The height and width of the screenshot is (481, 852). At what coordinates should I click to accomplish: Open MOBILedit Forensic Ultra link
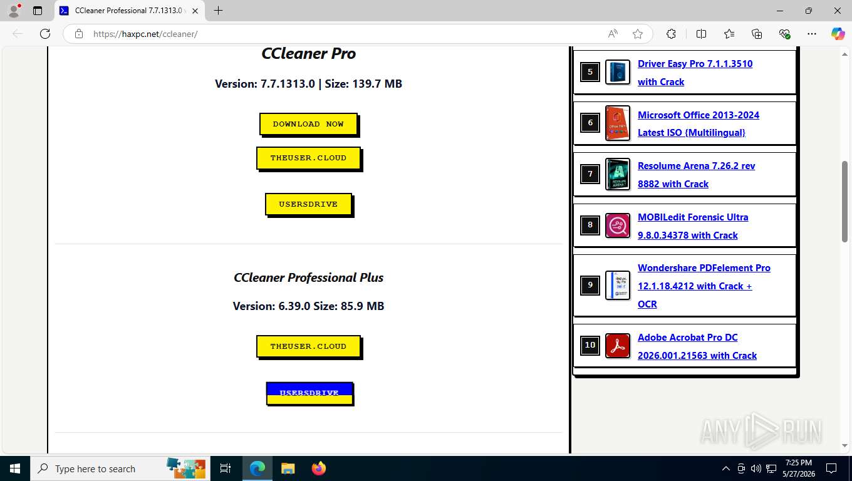click(693, 226)
